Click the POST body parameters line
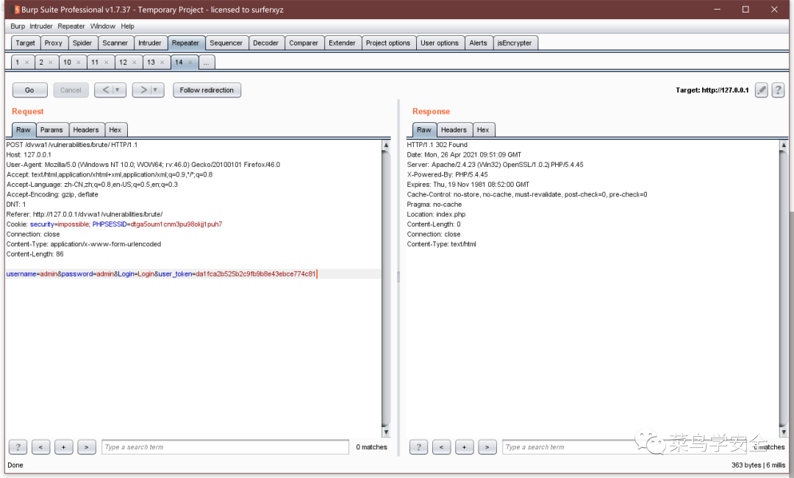Screen dimensions: 794x478 (x=161, y=274)
